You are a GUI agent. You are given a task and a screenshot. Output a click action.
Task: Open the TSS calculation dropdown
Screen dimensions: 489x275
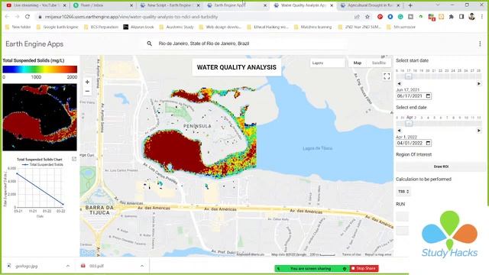[x=403, y=192]
